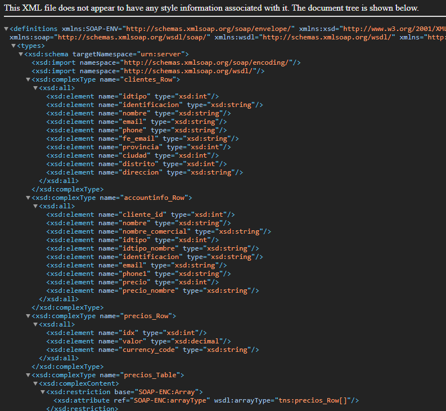Click the nombre element in clientes_Row

point(138,113)
